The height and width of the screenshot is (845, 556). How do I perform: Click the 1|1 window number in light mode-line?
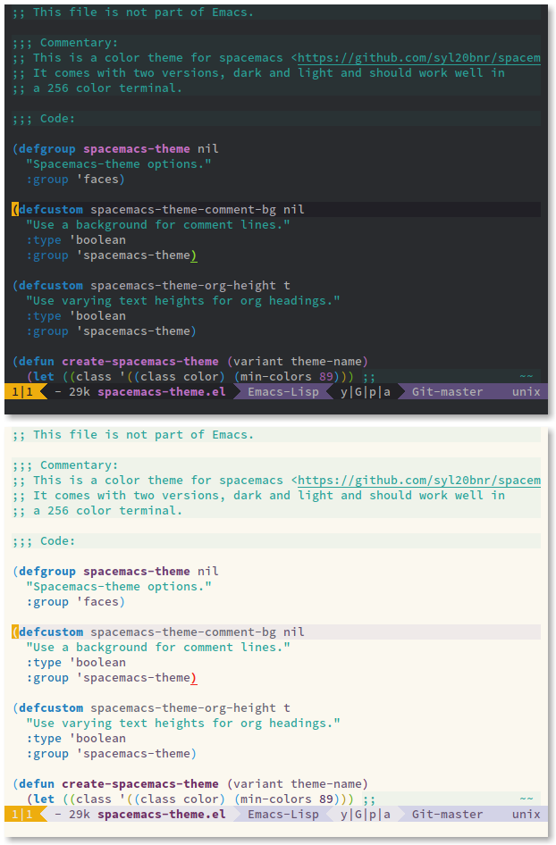tap(22, 815)
